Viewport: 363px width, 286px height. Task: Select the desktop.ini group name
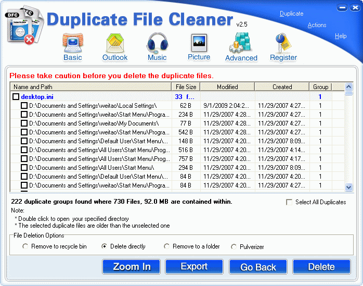point(37,97)
